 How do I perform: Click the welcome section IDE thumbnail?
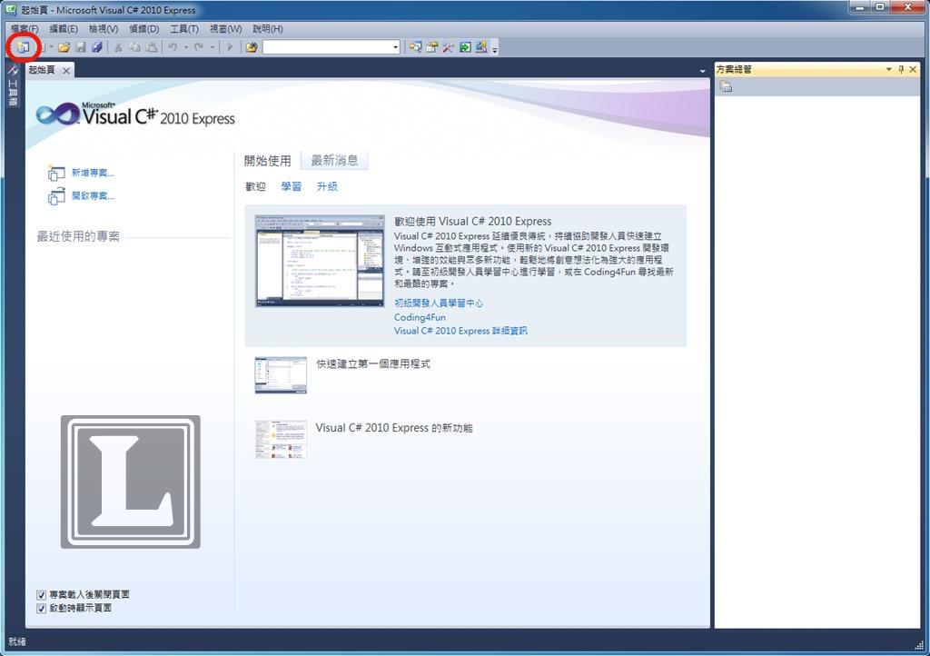[x=320, y=261]
